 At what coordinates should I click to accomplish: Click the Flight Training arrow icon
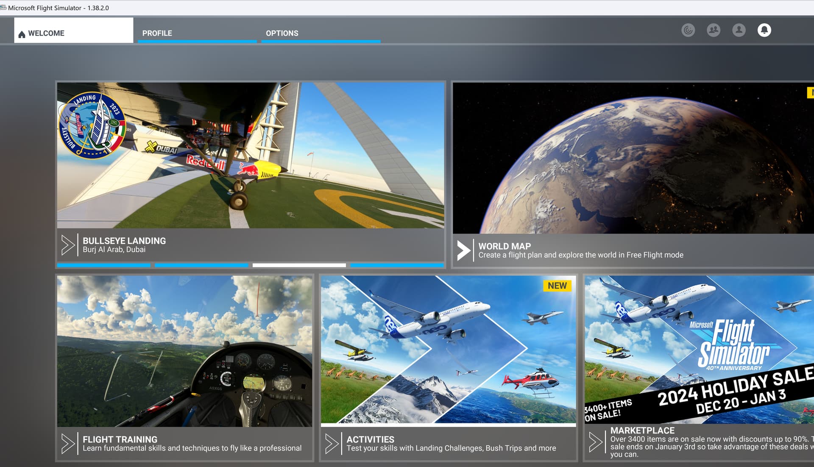pyautogui.click(x=68, y=443)
